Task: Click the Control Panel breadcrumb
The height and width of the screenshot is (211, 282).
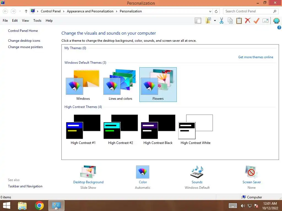Action: tap(51, 11)
